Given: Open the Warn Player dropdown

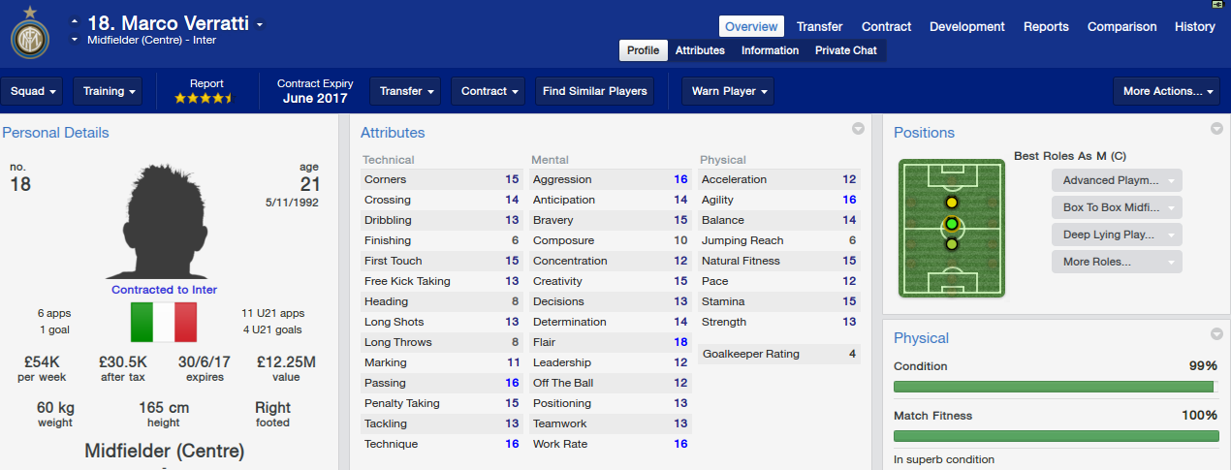Looking at the screenshot, I should (x=728, y=91).
